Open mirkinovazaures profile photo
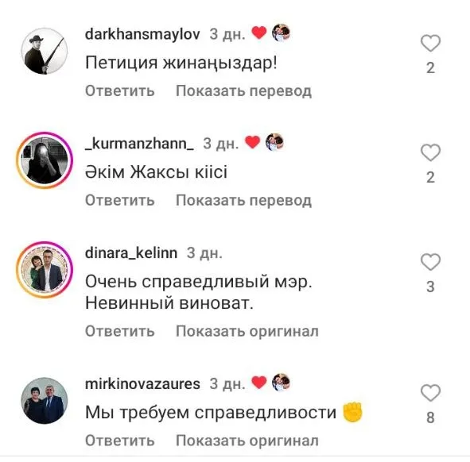Image resolution: width=470 pixels, height=462 pixels. [x=45, y=400]
